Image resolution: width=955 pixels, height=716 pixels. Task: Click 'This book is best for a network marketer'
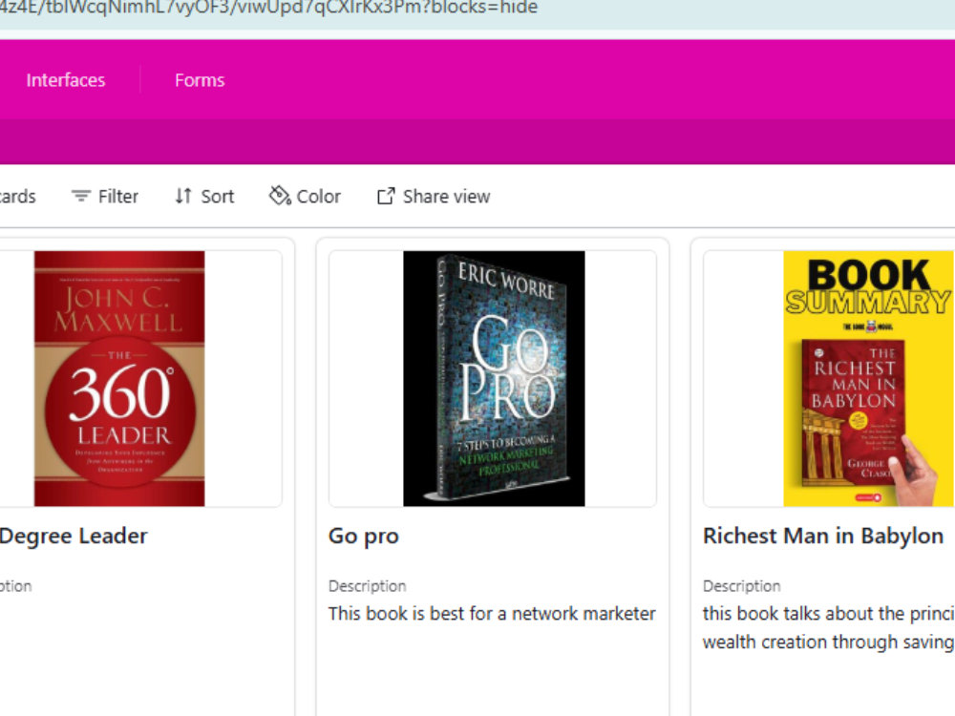[x=492, y=613]
